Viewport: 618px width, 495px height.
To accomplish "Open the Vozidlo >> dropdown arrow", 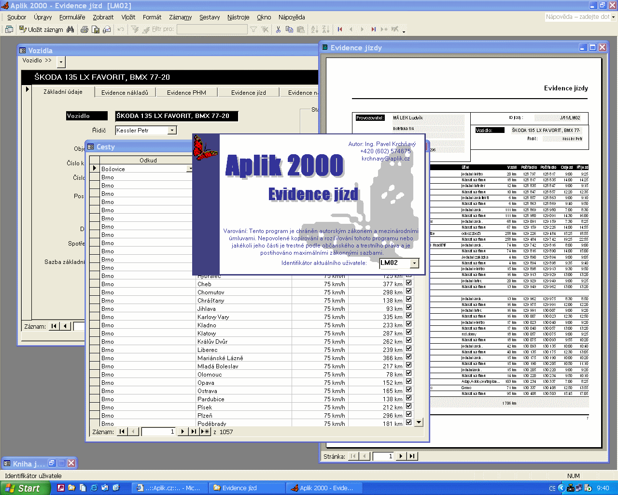I will [x=61, y=62].
